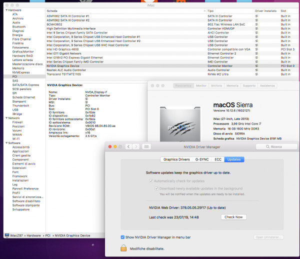Select High Definition Multimedia Interface row
Viewport: 300px width, 259px height.
point(172,28)
